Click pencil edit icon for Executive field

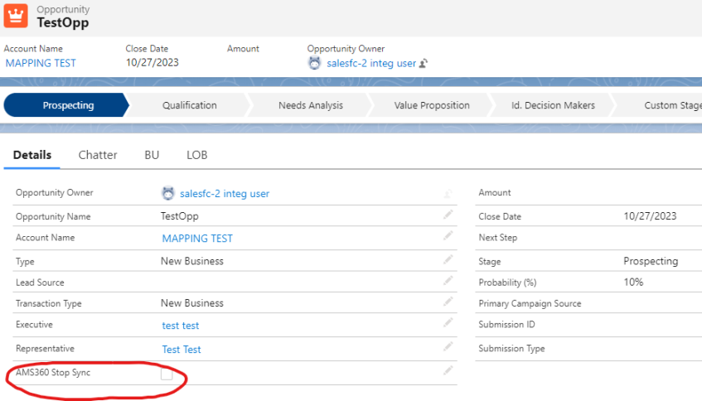pos(448,324)
